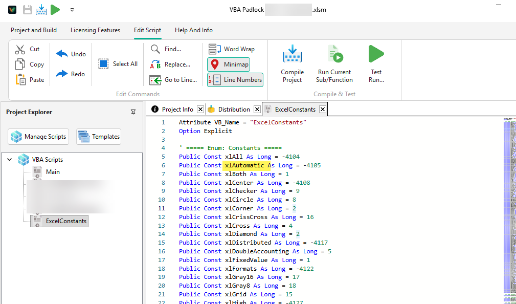The image size is (516, 304).
Task: Open Manage Scripts
Action: pyautogui.click(x=38, y=137)
